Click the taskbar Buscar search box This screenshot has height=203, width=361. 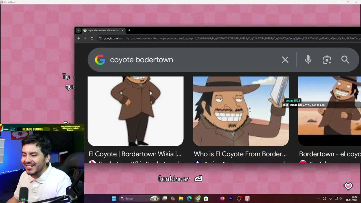[x=140, y=198]
